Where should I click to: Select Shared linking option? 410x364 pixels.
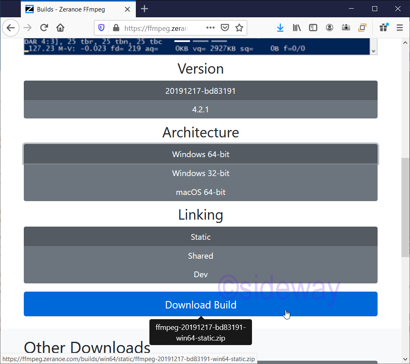point(200,256)
